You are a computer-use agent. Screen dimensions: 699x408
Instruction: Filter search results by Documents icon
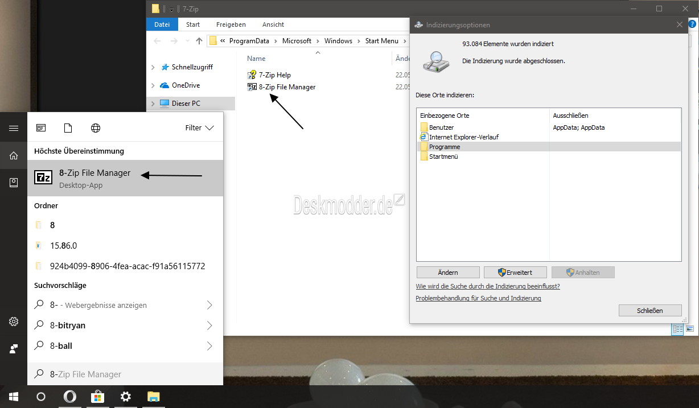pyautogui.click(x=68, y=128)
